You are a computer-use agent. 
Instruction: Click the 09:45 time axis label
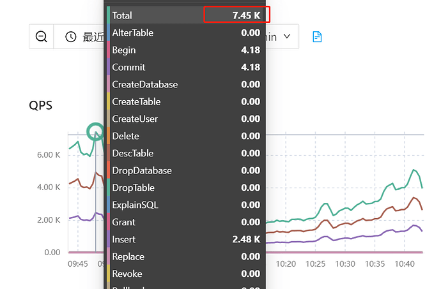(78, 263)
